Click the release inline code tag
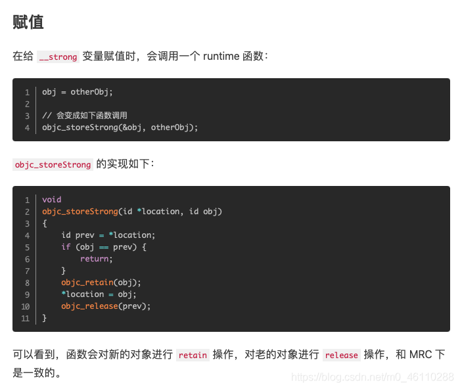The height and width of the screenshot is (389, 460). (342, 355)
